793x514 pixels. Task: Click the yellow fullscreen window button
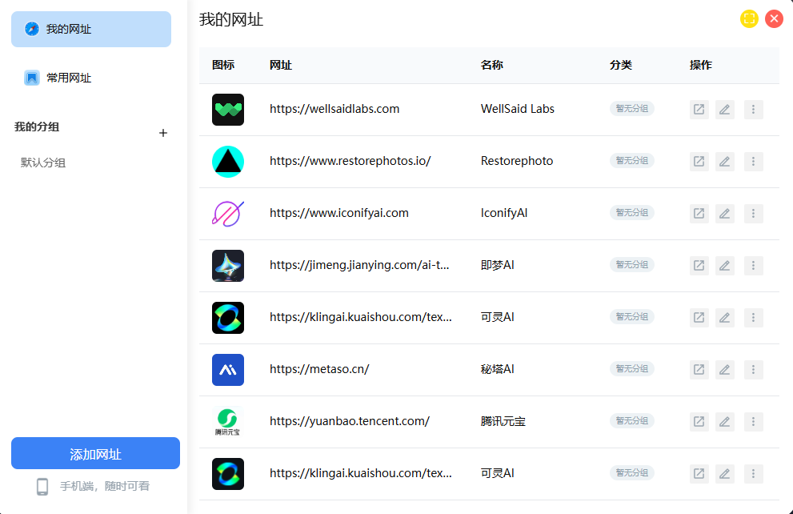748,19
